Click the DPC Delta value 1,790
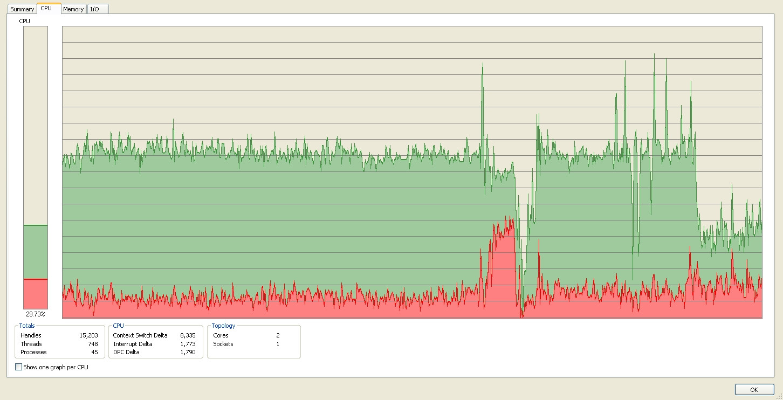The image size is (783, 400). pos(188,352)
